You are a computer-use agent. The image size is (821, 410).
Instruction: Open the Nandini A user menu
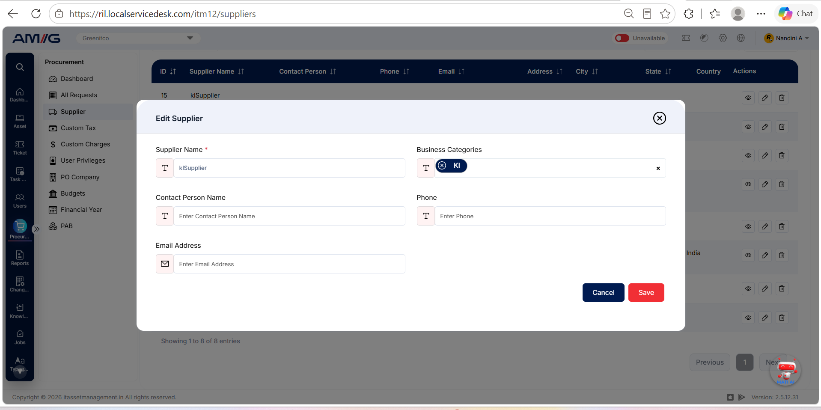pos(787,38)
